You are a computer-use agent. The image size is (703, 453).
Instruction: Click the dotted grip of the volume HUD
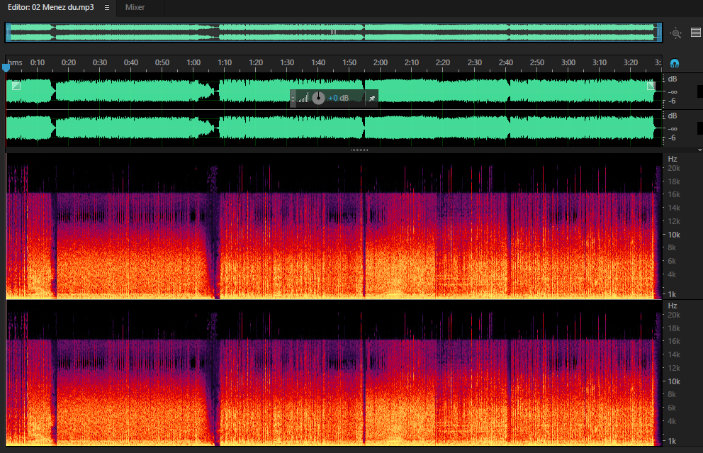click(293, 99)
